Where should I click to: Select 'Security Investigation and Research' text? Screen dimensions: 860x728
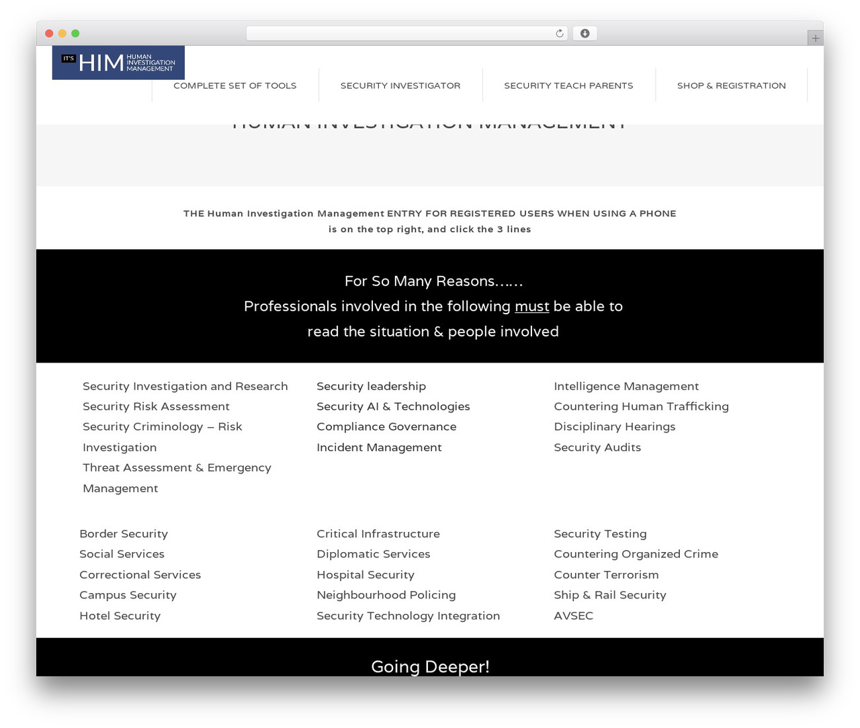pyautogui.click(x=185, y=386)
